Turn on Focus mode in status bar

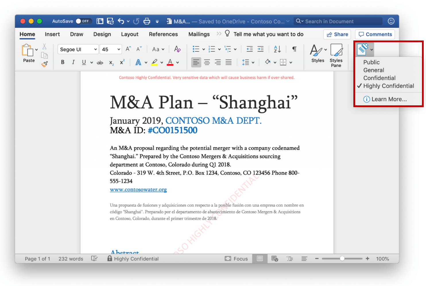pos(237,258)
